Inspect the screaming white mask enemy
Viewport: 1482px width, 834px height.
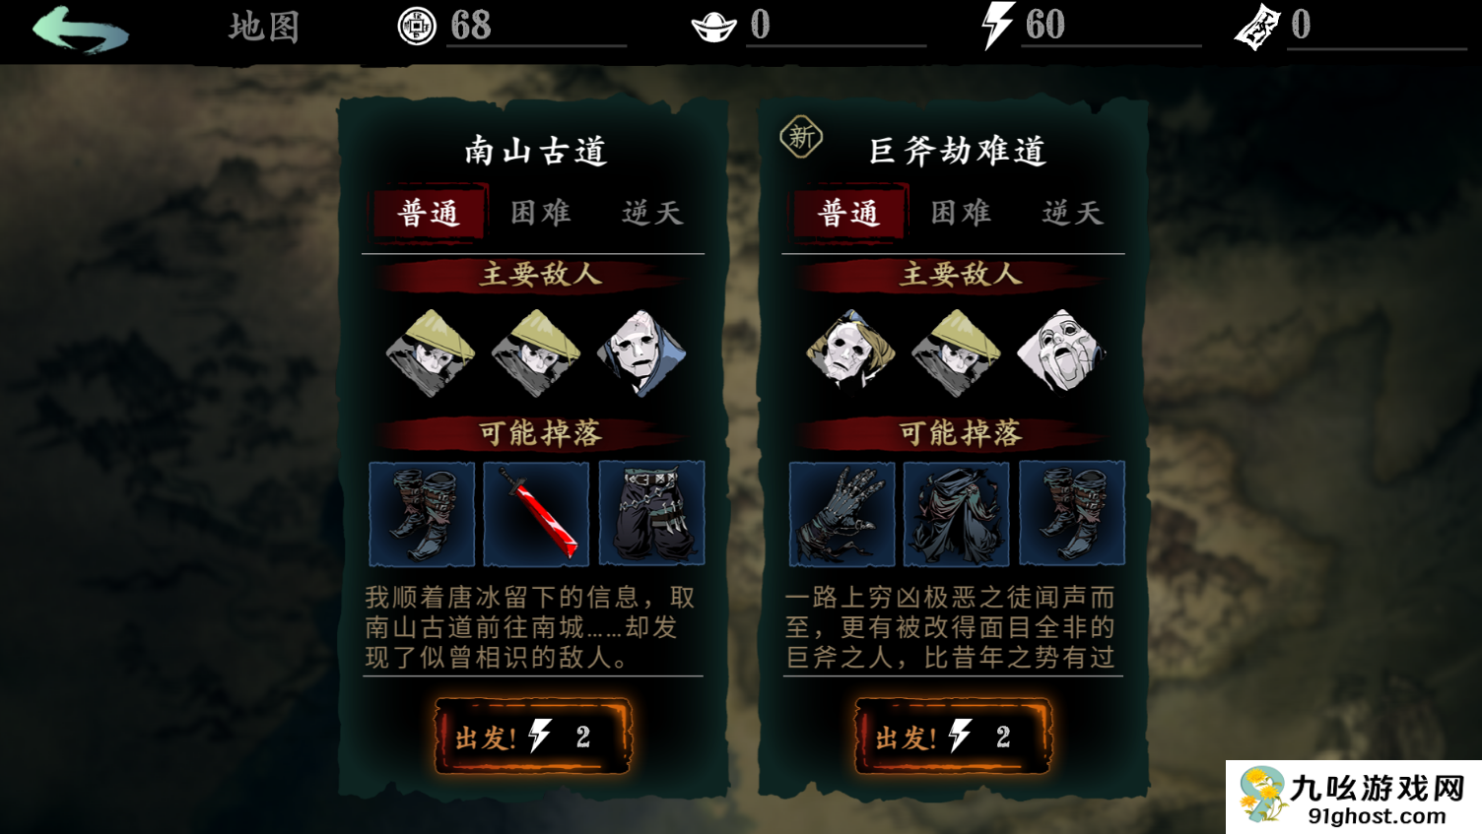(x=1061, y=353)
